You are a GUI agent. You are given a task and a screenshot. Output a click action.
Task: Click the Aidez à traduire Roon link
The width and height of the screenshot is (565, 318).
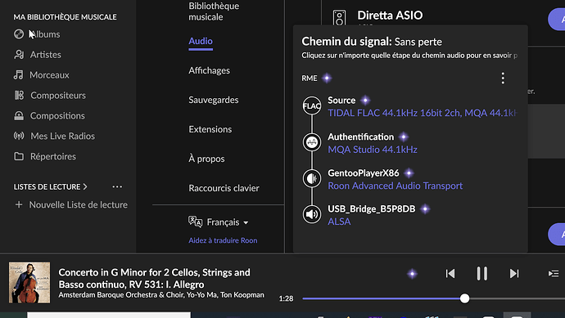click(223, 240)
